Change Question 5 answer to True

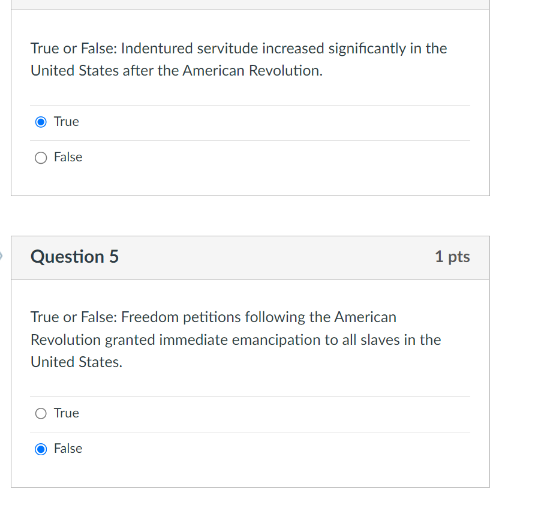(x=40, y=413)
